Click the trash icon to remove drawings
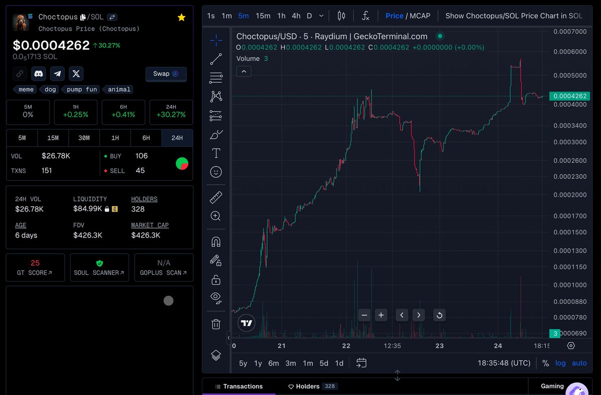This screenshot has height=395, width=601. pyautogui.click(x=215, y=324)
